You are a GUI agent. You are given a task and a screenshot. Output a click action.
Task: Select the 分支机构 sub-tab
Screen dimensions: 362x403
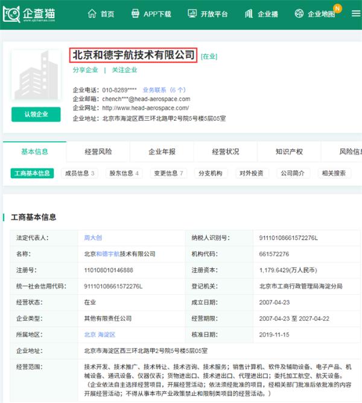[x=211, y=173]
